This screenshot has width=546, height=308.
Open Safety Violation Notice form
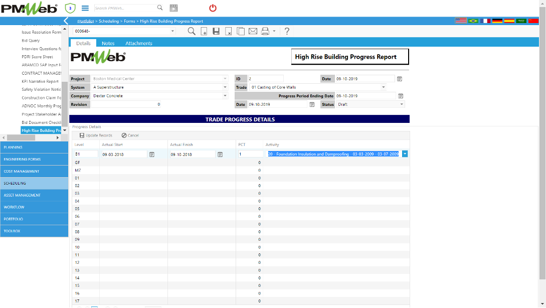[41, 90]
